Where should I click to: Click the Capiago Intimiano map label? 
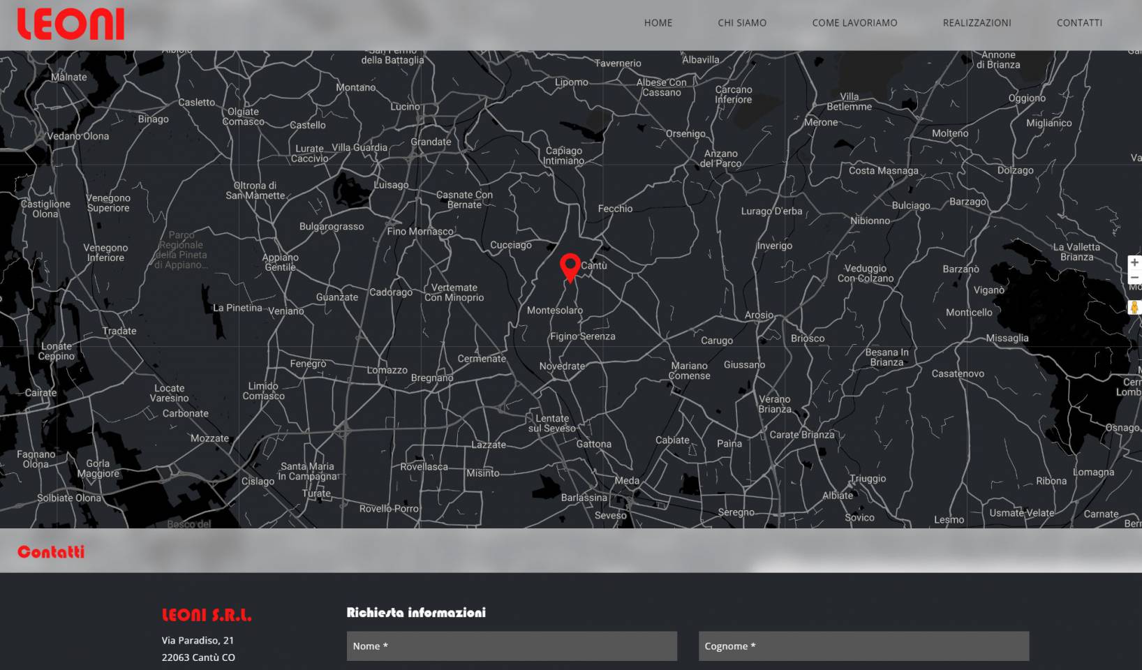coord(564,156)
